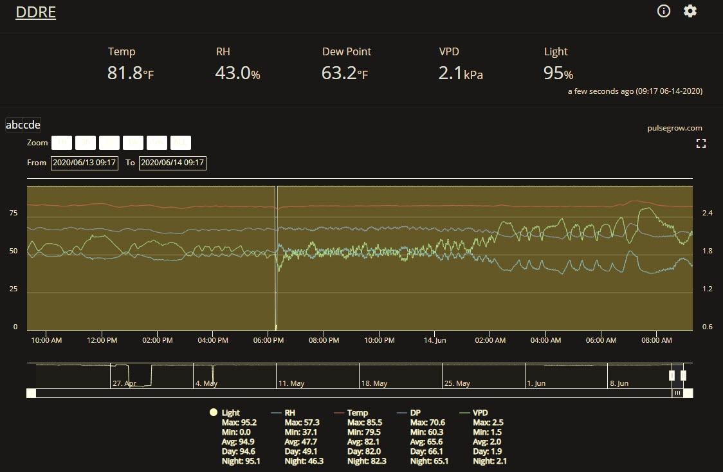The image size is (723, 472).
Task: Open the info icon in header
Action: click(x=664, y=11)
